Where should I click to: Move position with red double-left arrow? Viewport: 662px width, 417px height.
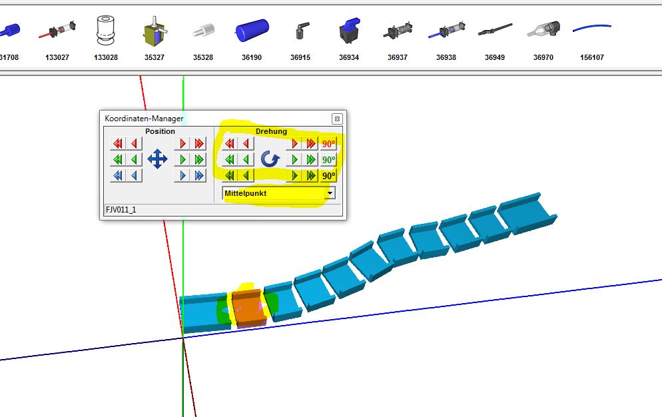coord(118,144)
